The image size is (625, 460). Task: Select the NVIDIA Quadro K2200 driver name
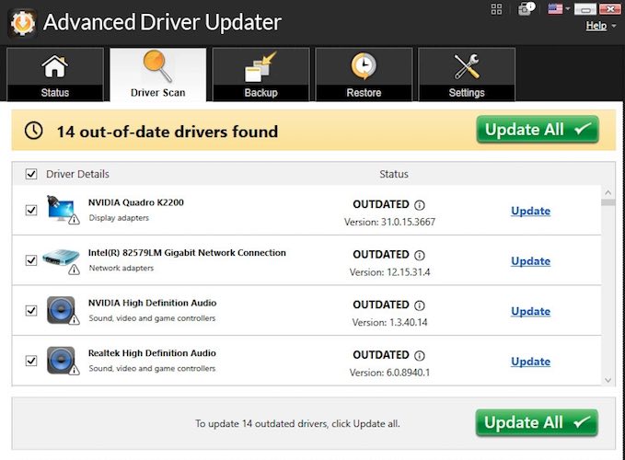click(136, 202)
